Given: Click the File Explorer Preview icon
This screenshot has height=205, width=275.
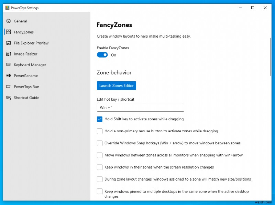Looking at the screenshot, I should 8,43.
